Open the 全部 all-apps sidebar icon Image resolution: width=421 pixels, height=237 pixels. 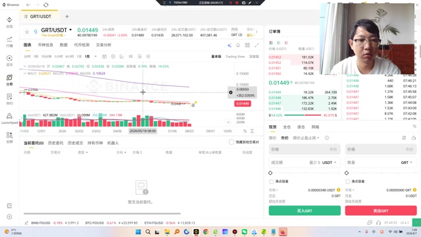[x=9, y=135]
